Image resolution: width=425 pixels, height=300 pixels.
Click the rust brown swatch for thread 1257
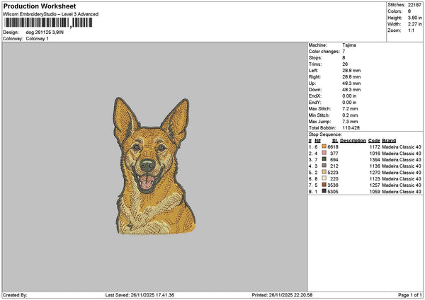coord(324,185)
